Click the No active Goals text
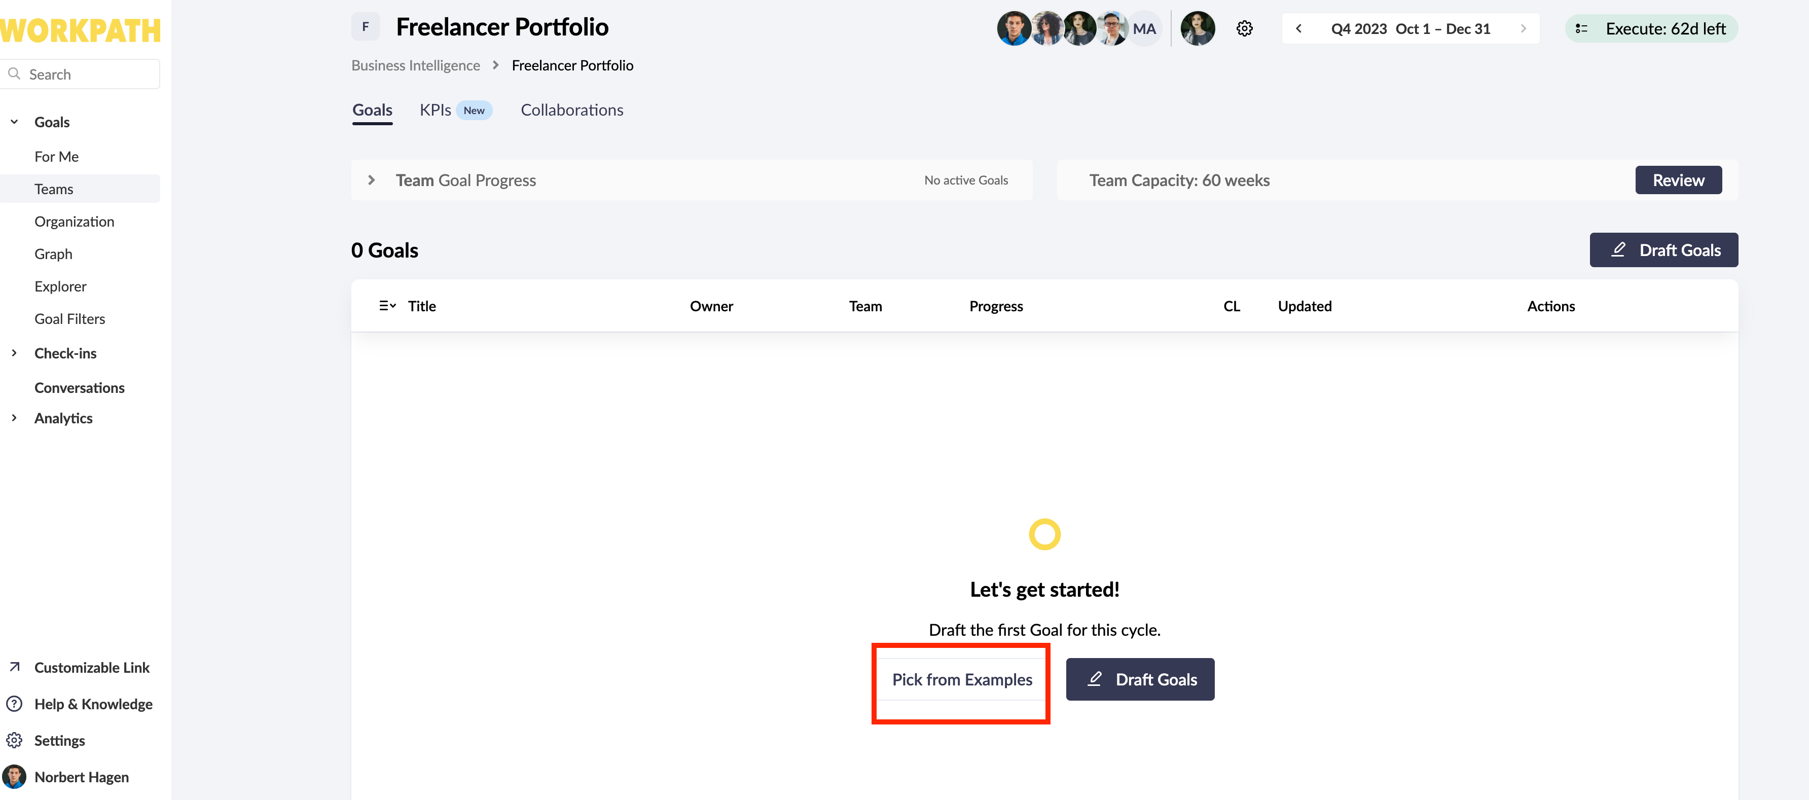The width and height of the screenshot is (1809, 800). [x=966, y=180]
